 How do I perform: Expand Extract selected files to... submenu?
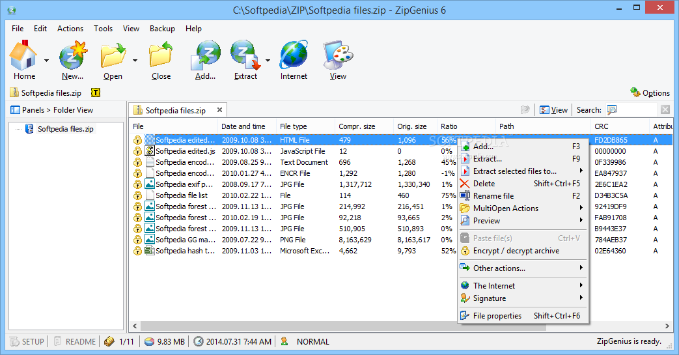tap(581, 171)
